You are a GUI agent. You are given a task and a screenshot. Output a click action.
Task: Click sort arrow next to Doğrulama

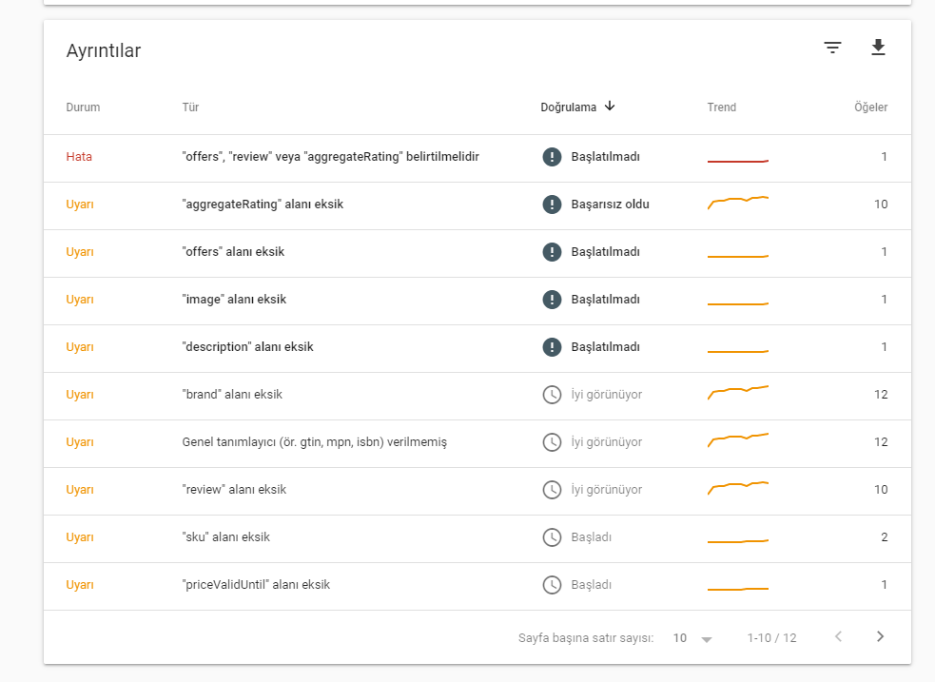(x=610, y=107)
